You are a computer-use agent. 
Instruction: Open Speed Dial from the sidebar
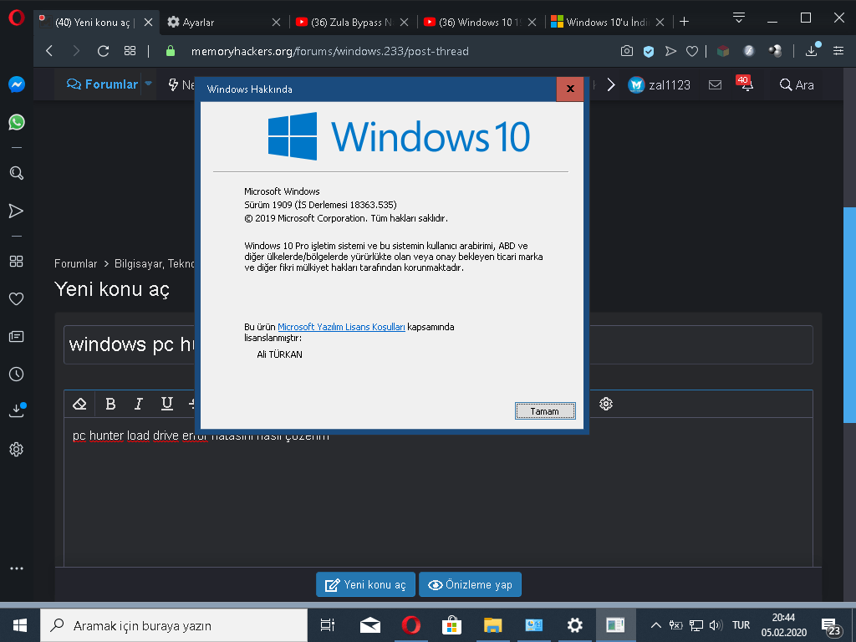point(17,262)
